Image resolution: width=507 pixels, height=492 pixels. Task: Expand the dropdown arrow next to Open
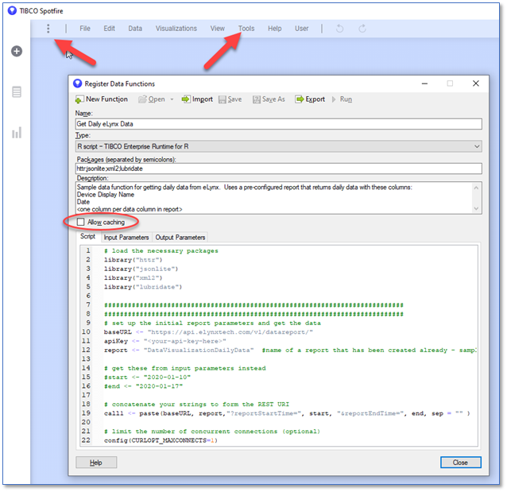172,99
